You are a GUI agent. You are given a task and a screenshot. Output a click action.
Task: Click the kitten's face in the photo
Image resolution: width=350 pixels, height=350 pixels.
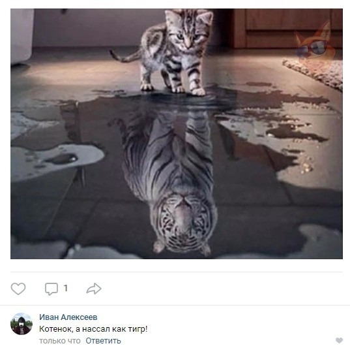(188, 33)
